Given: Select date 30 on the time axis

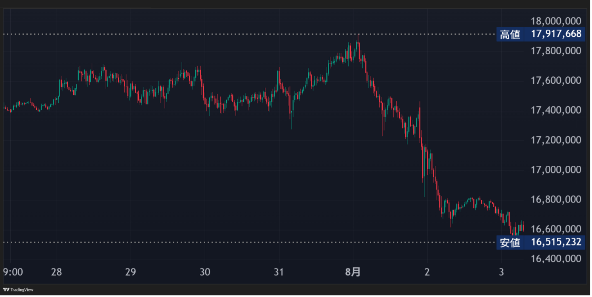Looking at the screenshot, I should (x=204, y=272).
